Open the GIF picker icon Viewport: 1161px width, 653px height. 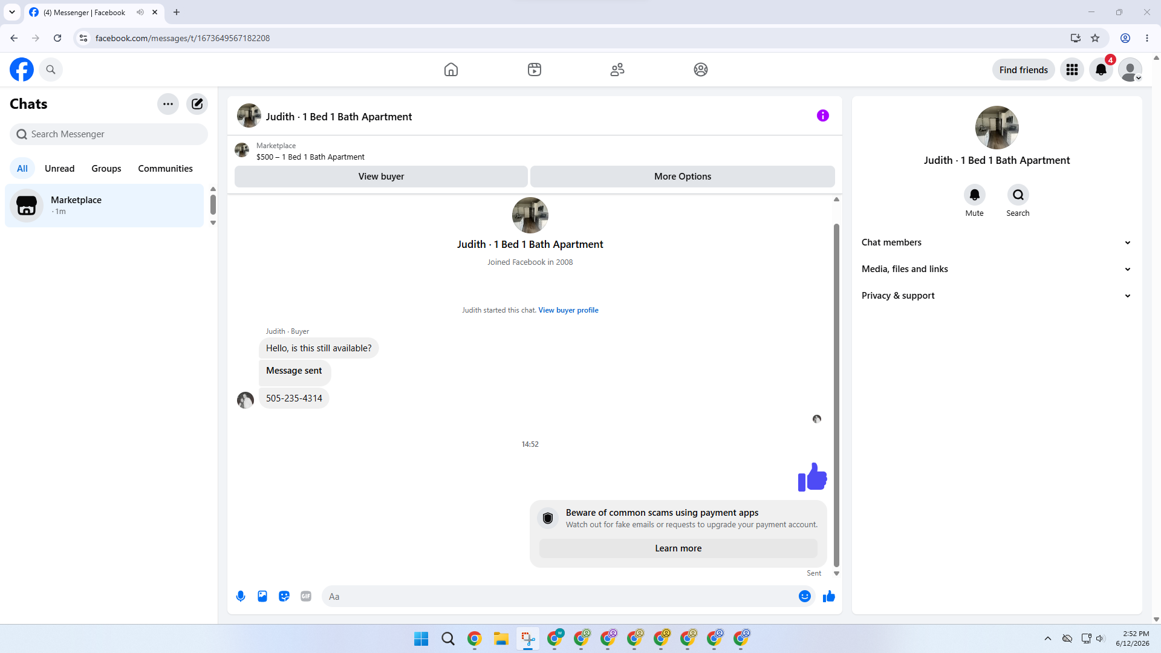click(306, 596)
